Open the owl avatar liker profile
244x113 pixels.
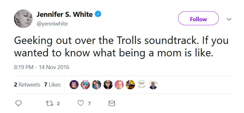coord(74,85)
